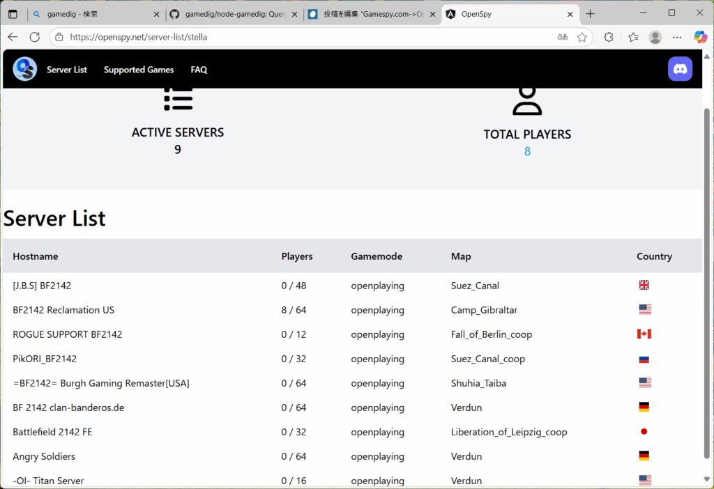Click the Shuhia_Taiba map cell

coord(478,383)
